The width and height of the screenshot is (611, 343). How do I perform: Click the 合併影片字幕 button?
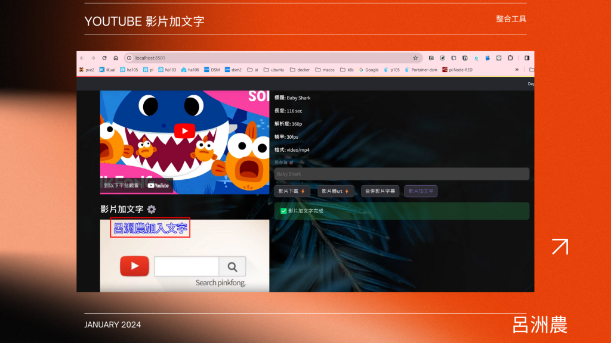pyautogui.click(x=380, y=191)
